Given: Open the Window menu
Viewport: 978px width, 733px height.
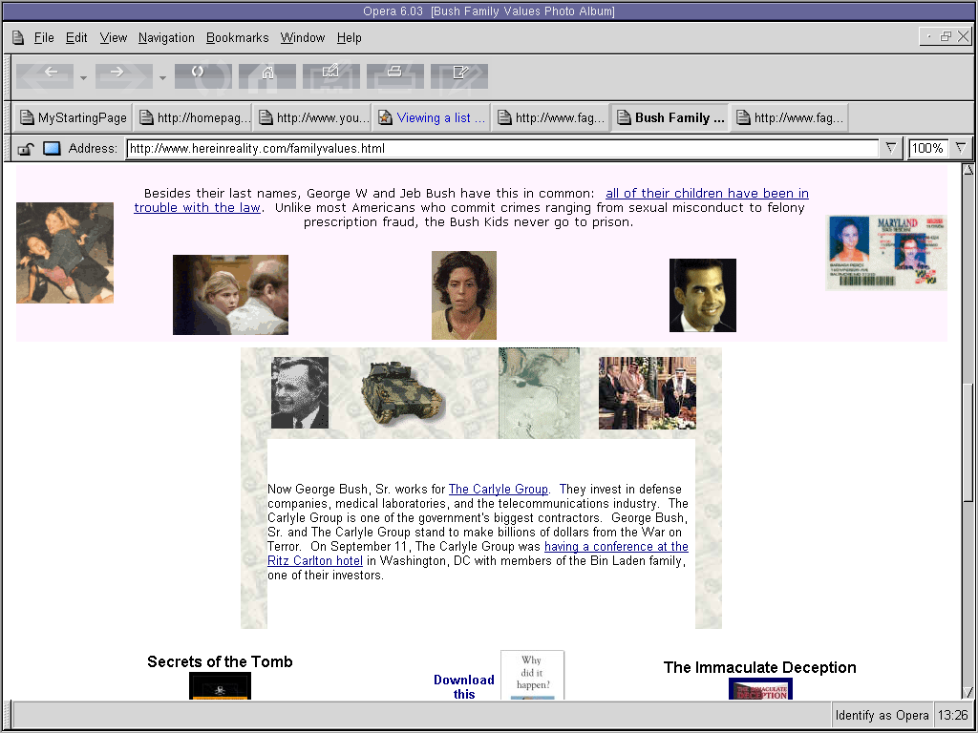Looking at the screenshot, I should [x=303, y=38].
